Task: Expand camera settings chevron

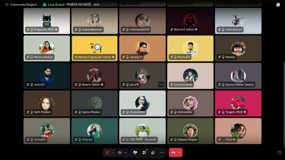Action: (126, 152)
